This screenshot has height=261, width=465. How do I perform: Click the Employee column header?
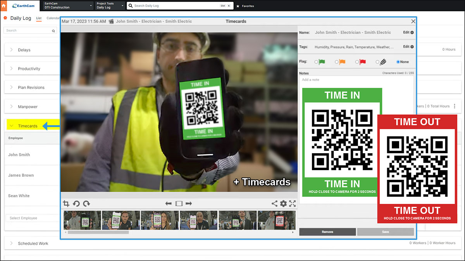pyautogui.click(x=15, y=138)
